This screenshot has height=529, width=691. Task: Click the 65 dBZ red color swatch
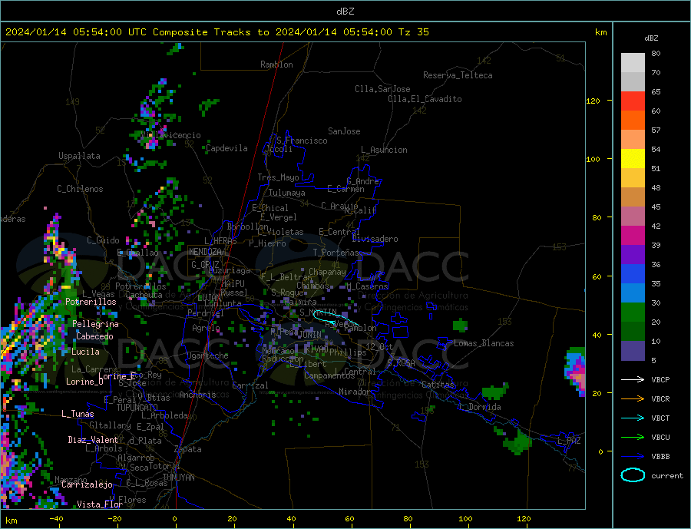tap(633, 101)
